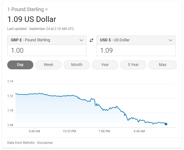Switch to 5 Year range

click(x=133, y=65)
